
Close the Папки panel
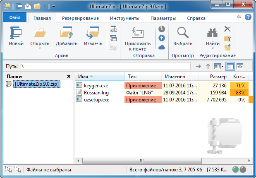(x=69, y=77)
